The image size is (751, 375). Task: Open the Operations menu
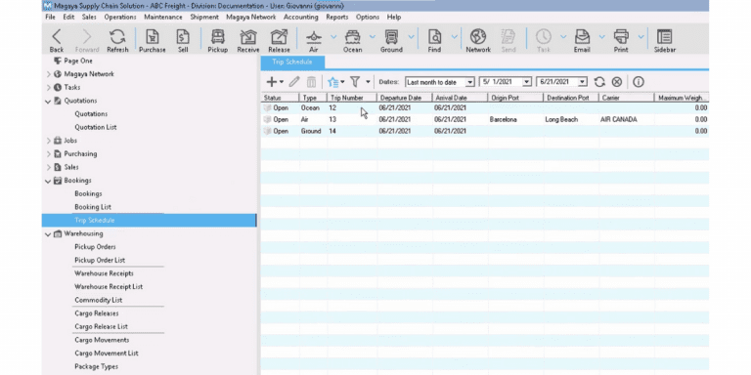coord(119,17)
